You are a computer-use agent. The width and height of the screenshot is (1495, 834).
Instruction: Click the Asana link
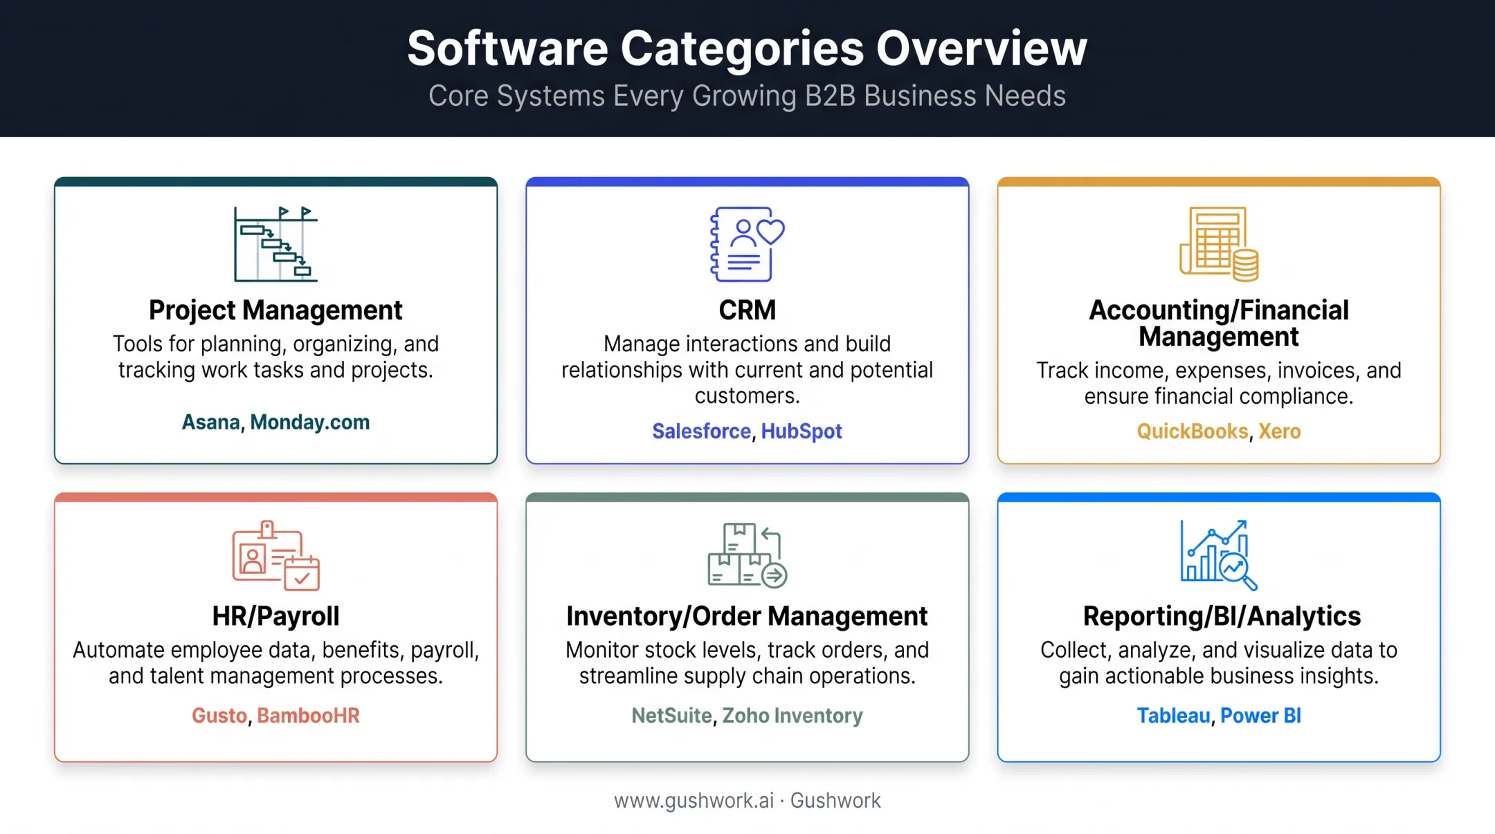210,422
